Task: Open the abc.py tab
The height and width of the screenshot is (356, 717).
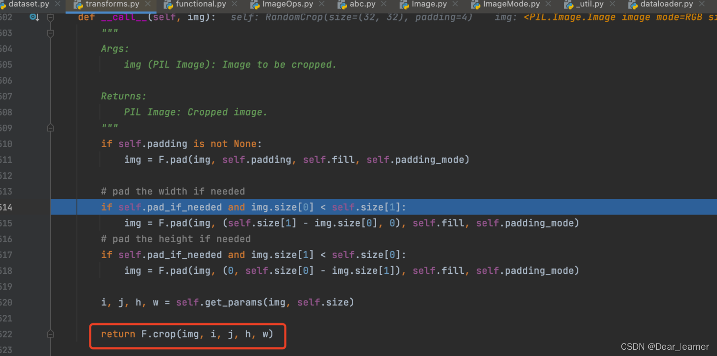Action: point(363,4)
